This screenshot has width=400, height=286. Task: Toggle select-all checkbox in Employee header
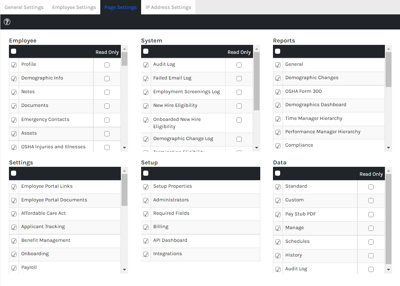coord(14,51)
